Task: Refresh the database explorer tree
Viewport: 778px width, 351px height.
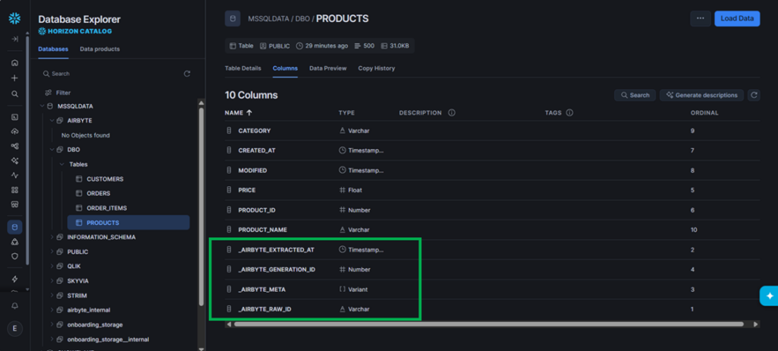Action: click(187, 74)
